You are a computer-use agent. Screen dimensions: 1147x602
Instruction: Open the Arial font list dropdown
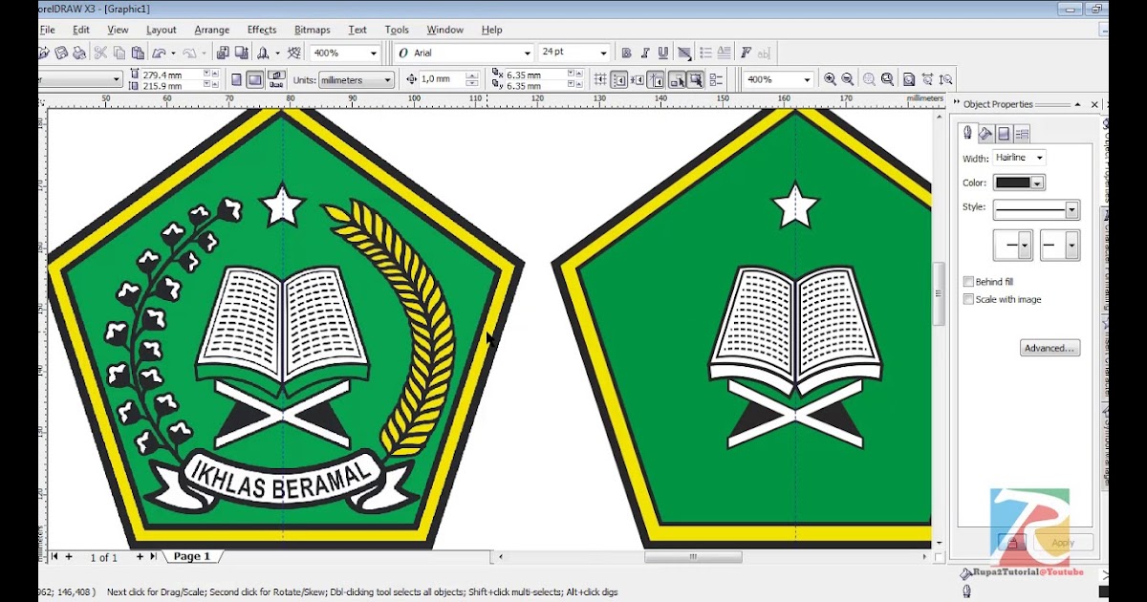[527, 54]
